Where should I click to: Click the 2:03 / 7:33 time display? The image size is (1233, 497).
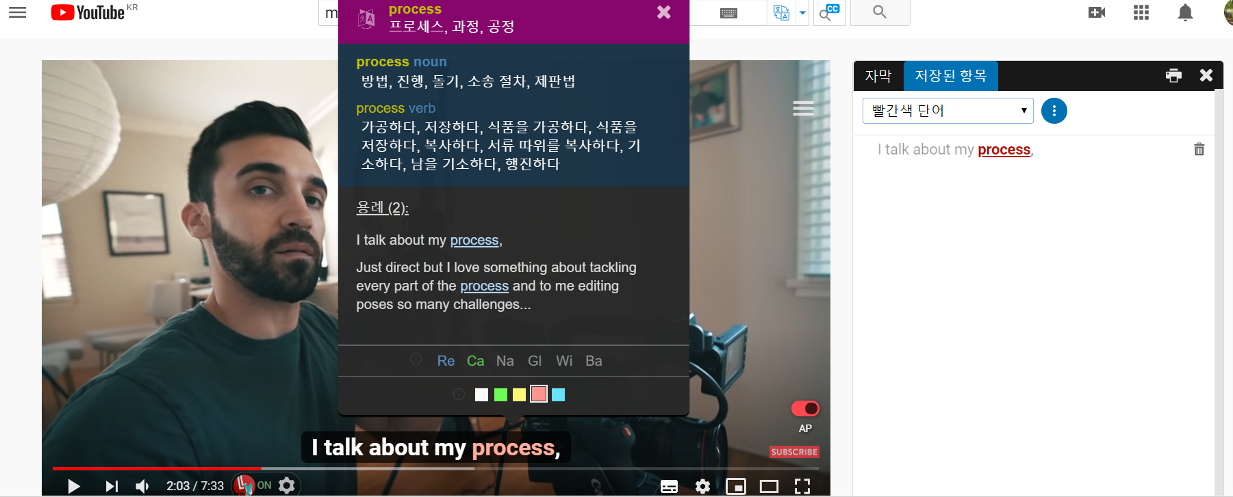coord(195,486)
